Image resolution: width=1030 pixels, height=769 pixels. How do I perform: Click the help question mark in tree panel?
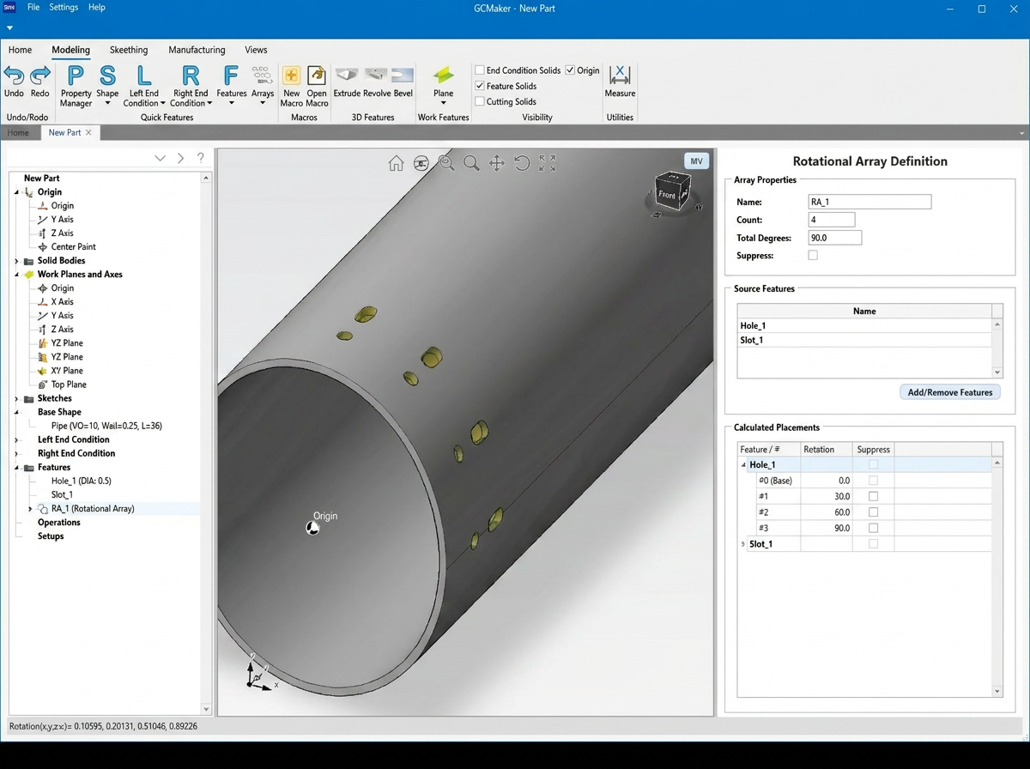[201, 158]
